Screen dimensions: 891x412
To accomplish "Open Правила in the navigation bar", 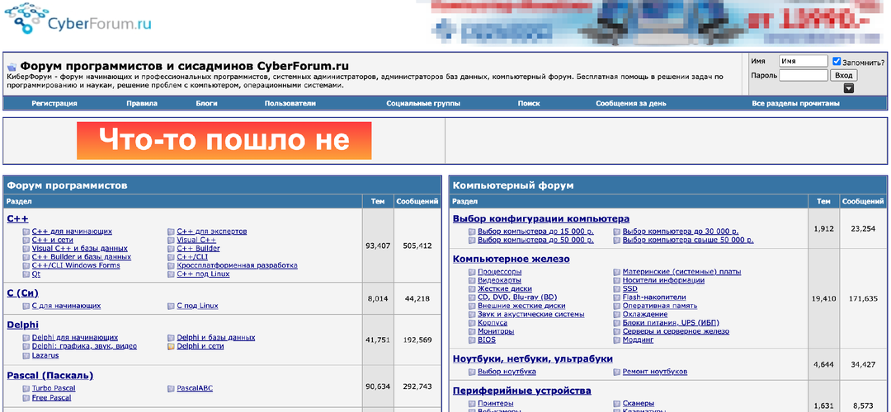I will pos(142,104).
